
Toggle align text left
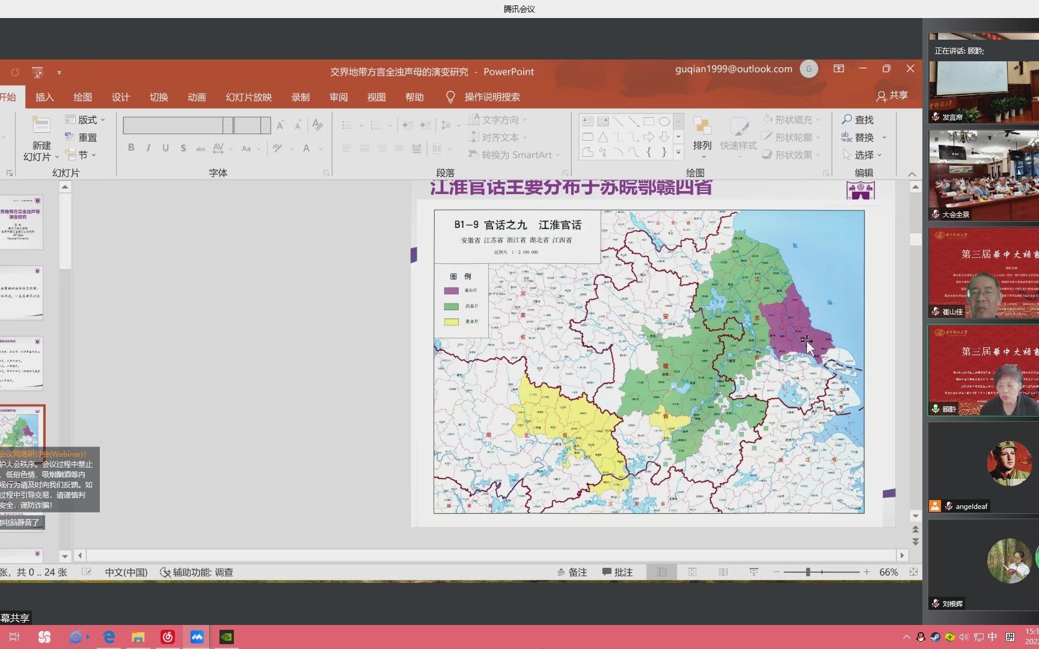tap(347, 148)
